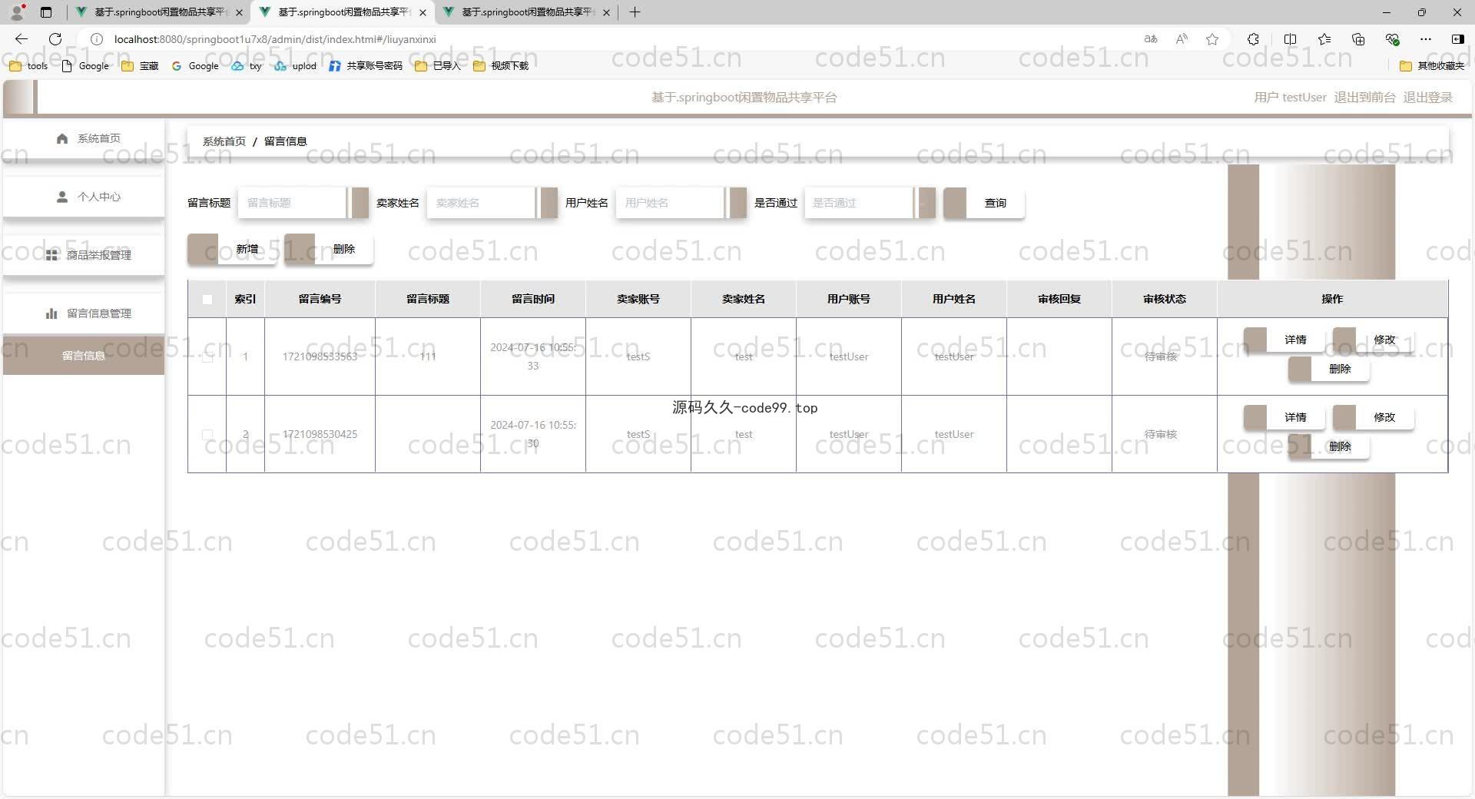
Task: Go back using browser back arrow
Action: (x=22, y=39)
